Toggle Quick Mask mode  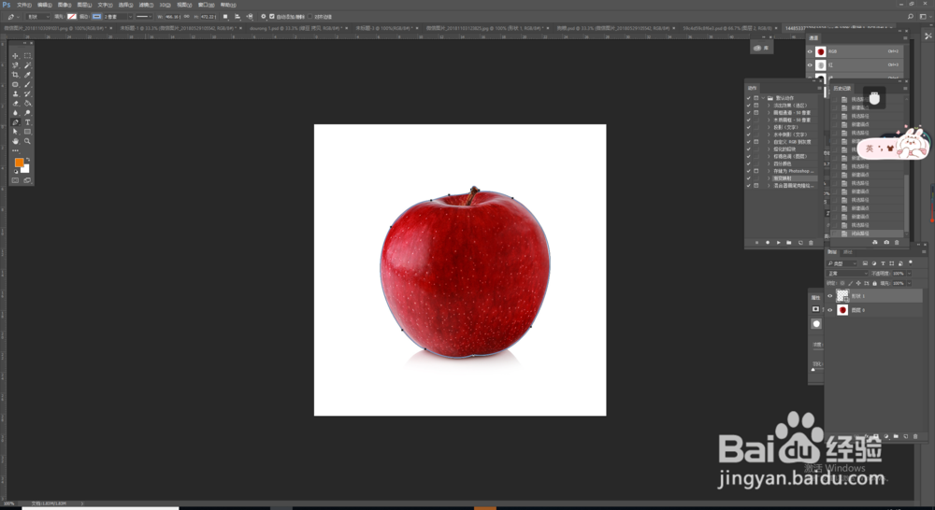[x=16, y=180]
